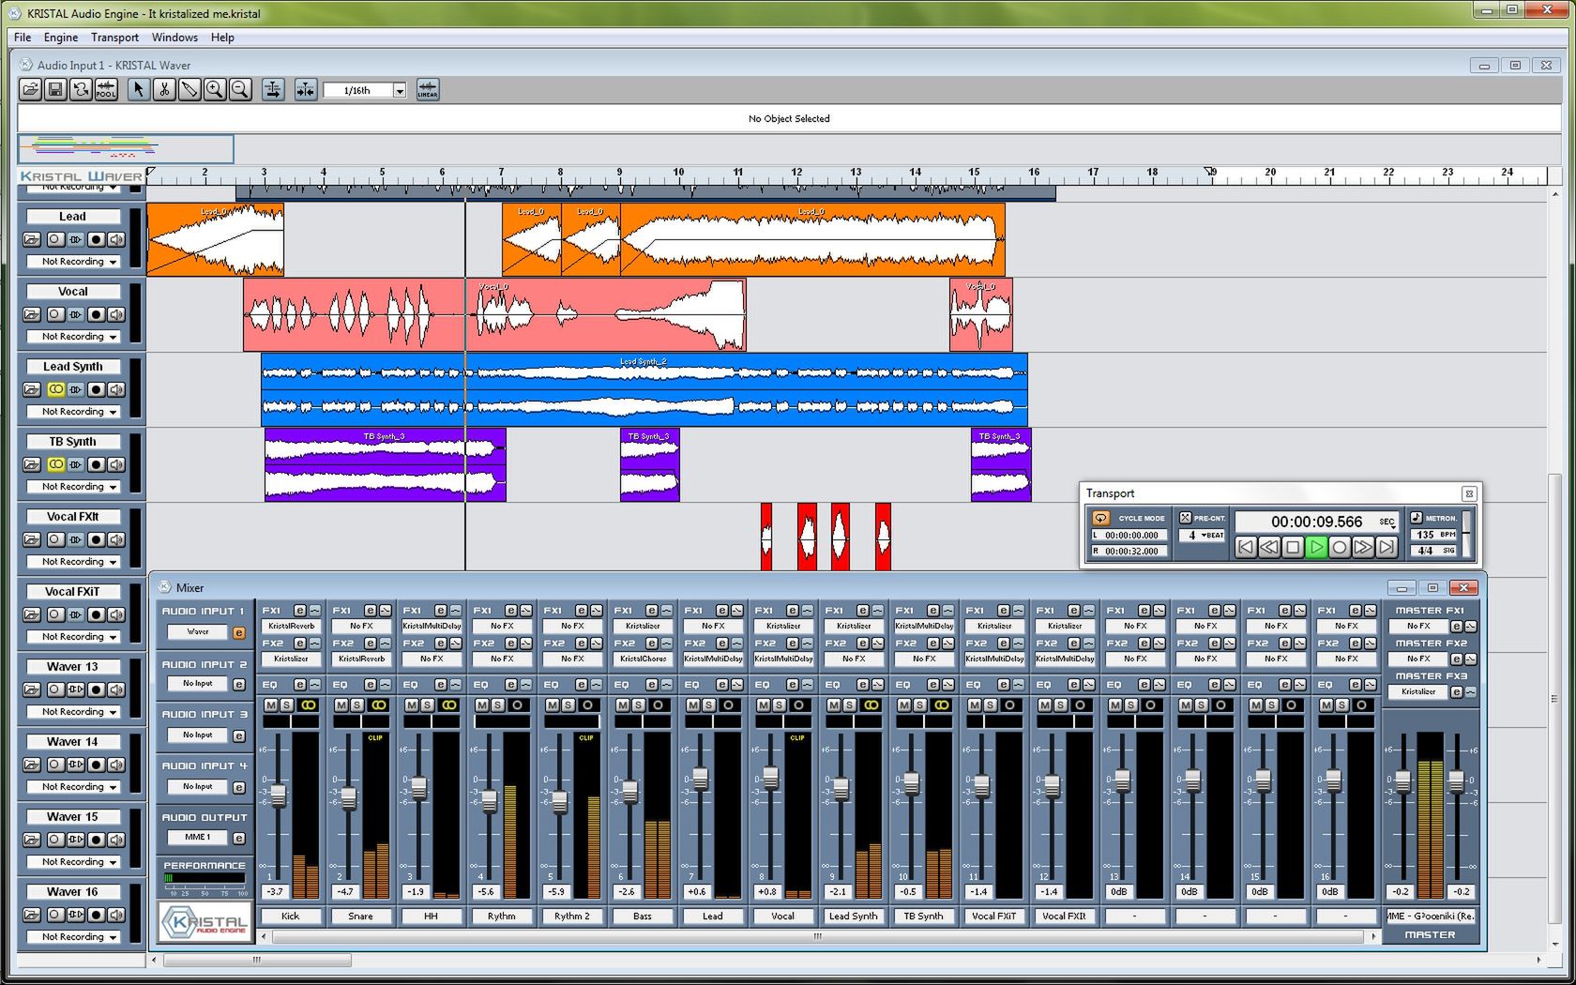This screenshot has width=1576, height=985.
Task: Click the Stop transport button
Action: (x=1293, y=547)
